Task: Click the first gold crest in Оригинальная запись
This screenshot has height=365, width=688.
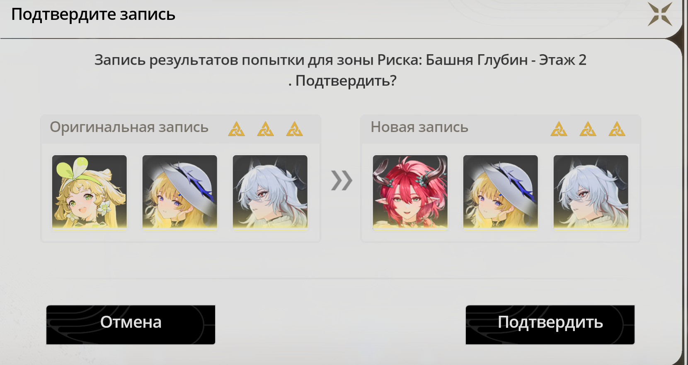Action: pyautogui.click(x=237, y=129)
